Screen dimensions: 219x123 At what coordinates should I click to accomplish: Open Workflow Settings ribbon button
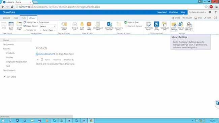(x=189, y=26)
